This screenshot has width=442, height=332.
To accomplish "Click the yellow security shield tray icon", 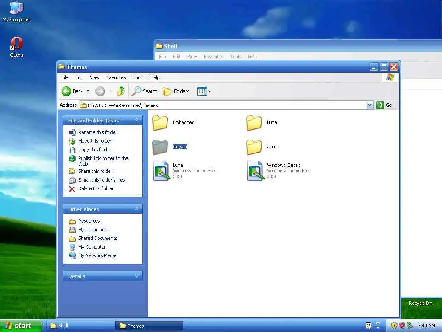I will coord(394,326).
